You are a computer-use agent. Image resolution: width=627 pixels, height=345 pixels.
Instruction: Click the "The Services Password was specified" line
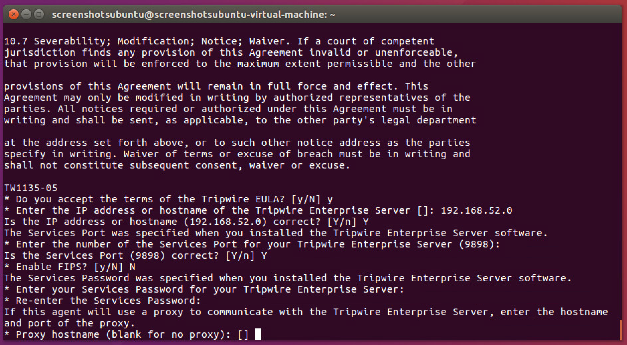(288, 278)
